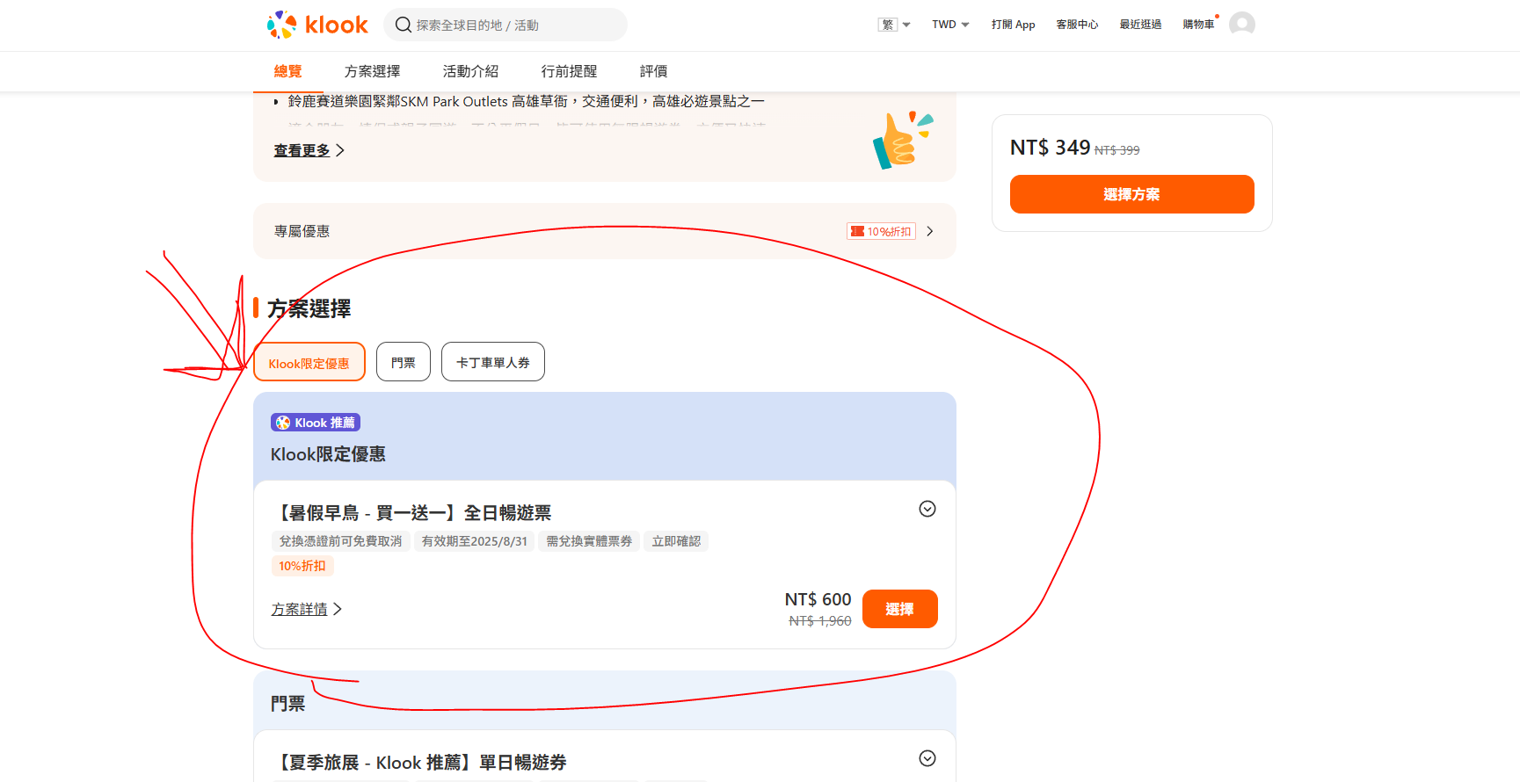Switch to the 活動介紹 tab
Viewport: 1520px width, 782px height.
click(x=470, y=71)
